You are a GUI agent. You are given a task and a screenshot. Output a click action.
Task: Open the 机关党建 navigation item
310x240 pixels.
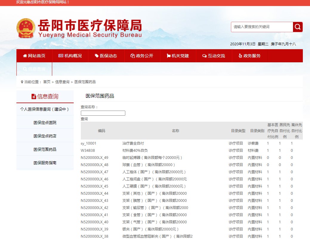178,56
